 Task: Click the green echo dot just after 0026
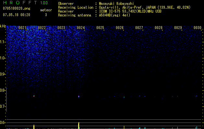[x=124, y=97]
